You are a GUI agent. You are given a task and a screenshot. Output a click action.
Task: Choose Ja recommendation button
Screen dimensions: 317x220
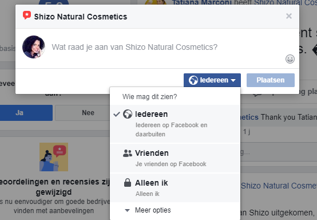[26, 113]
